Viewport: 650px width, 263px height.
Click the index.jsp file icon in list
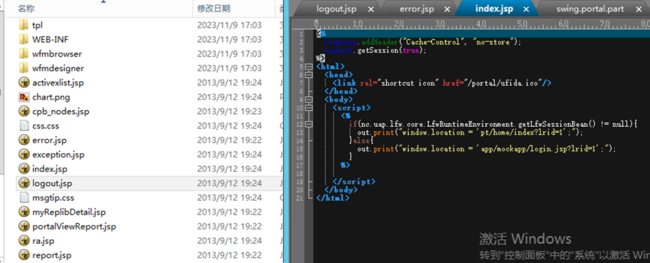point(23,169)
